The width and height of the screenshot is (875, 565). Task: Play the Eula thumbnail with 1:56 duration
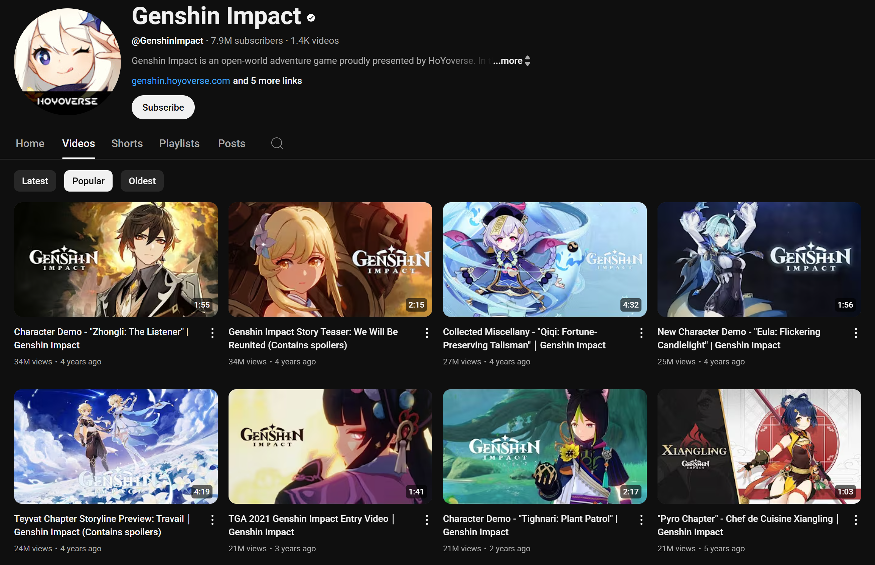(x=759, y=259)
